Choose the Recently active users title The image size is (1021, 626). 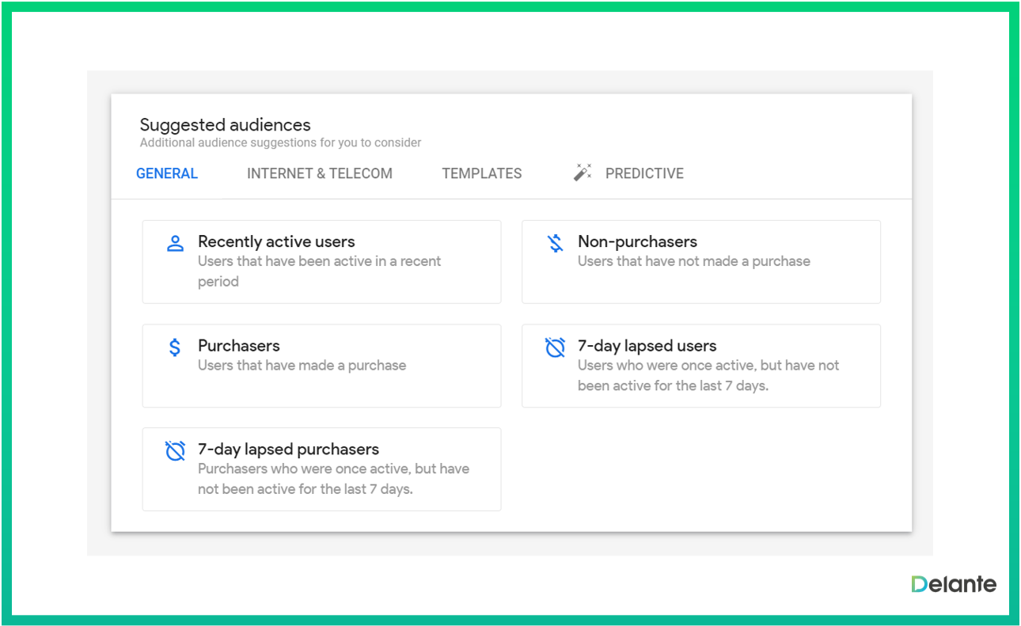tap(276, 242)
